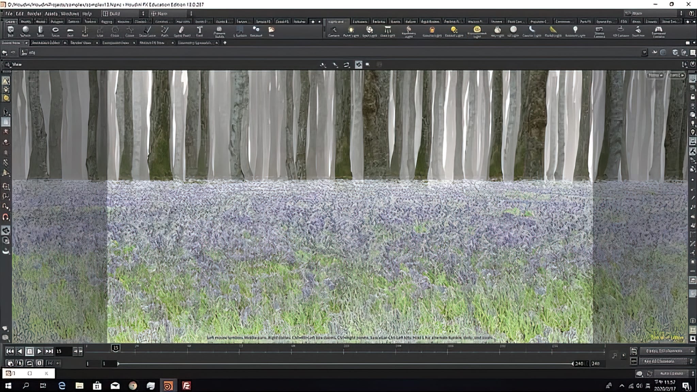Activate the View tool in the viewport toolbar
Image resolution: width=697 pixels, height=392 pixels.
[x=323, y=64]
